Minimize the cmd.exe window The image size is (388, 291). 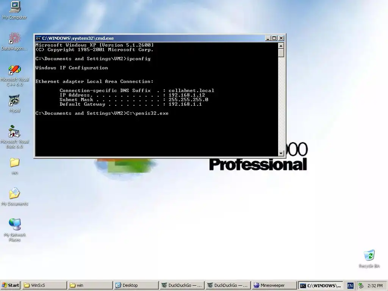click(x=268, y=38)
